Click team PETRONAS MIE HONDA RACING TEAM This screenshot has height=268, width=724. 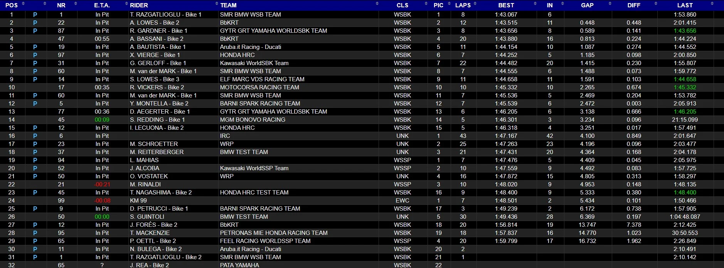pyautogui.click(x=274, y=233)
